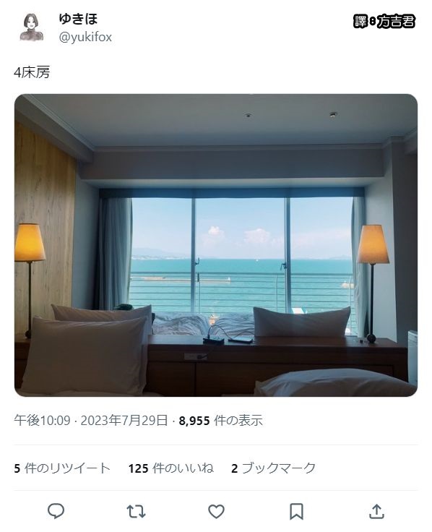Click the share upload icon
Image resolution: width=432 pixels, height=532 pixels.
tap(376, 511)
